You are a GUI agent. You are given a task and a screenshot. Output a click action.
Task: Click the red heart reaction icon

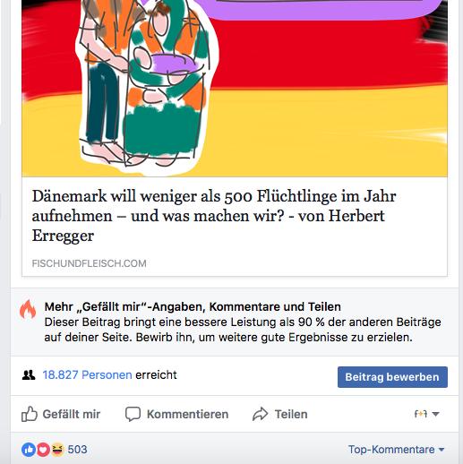[x=43, y=450]
